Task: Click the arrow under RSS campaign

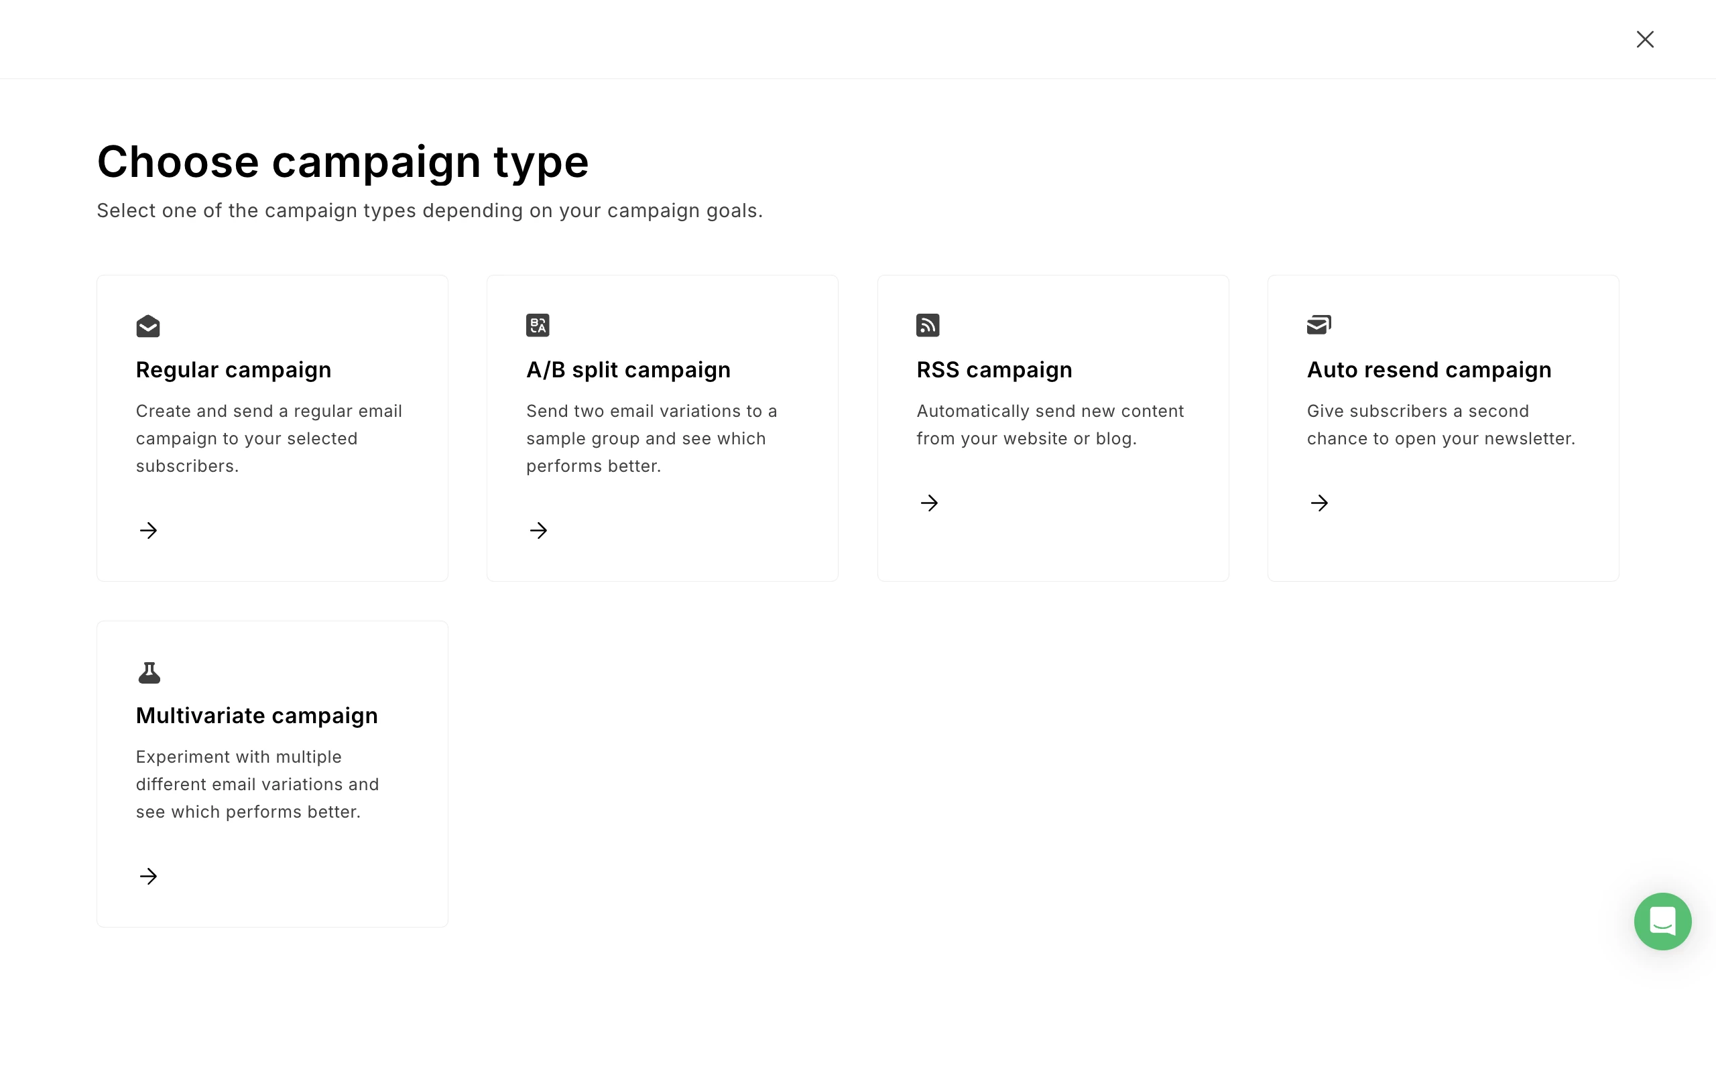Action: click(x=929, y=503)
